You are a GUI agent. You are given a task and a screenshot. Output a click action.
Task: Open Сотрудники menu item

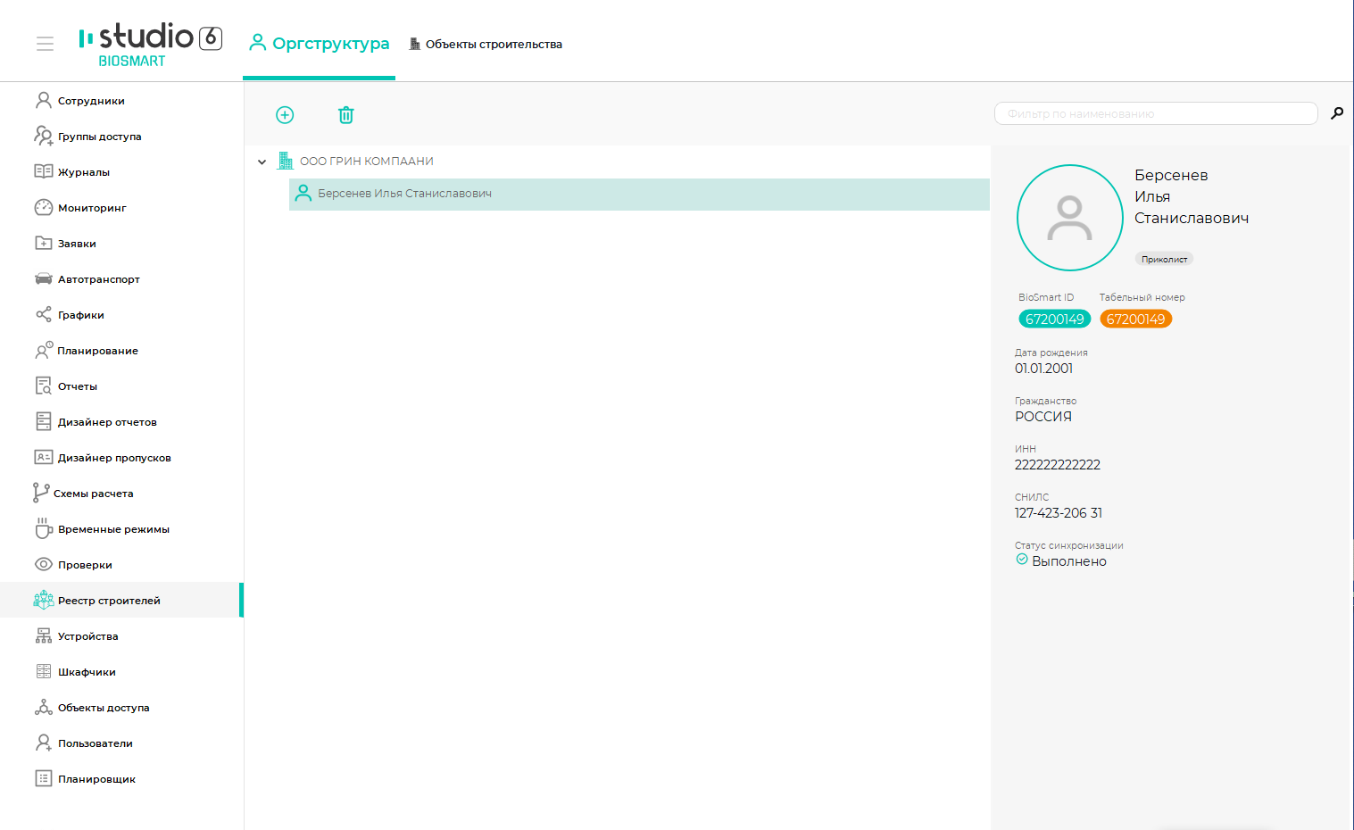[x=91, y=101]
